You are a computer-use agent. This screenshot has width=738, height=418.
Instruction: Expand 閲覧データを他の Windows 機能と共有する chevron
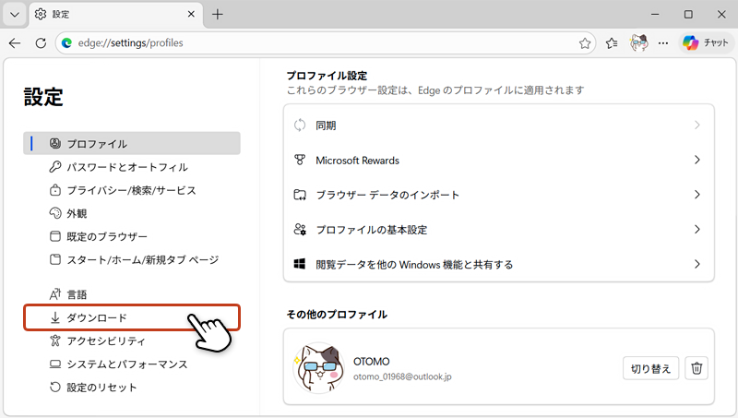(x=697, y=264)
